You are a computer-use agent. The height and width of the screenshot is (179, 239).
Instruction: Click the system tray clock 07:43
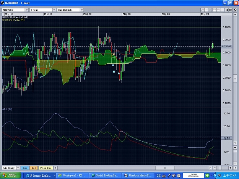click(x=229, y=176)
